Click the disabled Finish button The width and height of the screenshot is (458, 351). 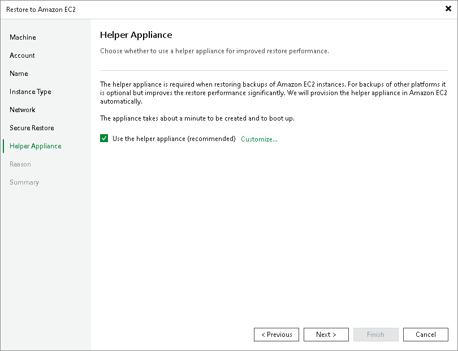coord(375,334)
